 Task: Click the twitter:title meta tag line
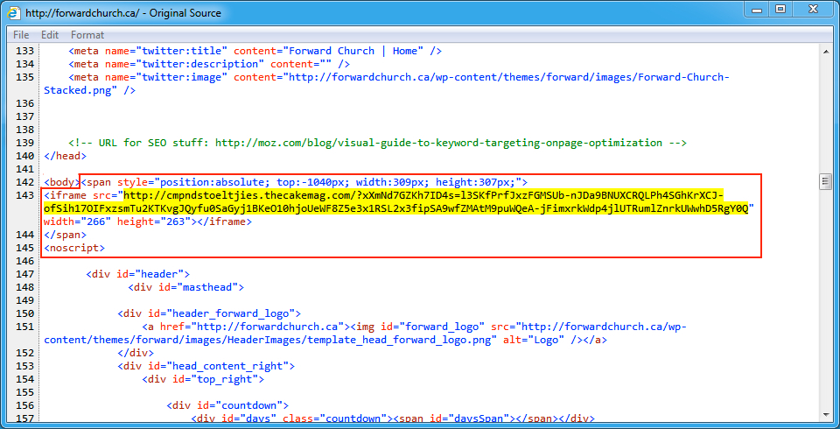pos(255,51)
